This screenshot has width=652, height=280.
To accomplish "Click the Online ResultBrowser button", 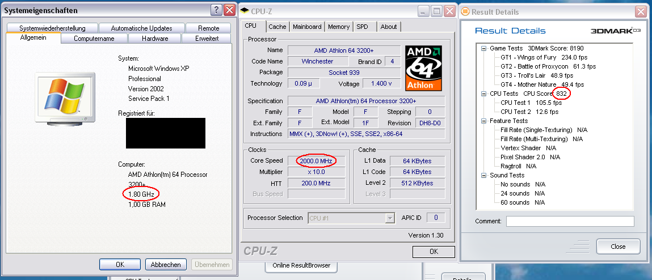I will pyautogui.click(x=301, y=266).
